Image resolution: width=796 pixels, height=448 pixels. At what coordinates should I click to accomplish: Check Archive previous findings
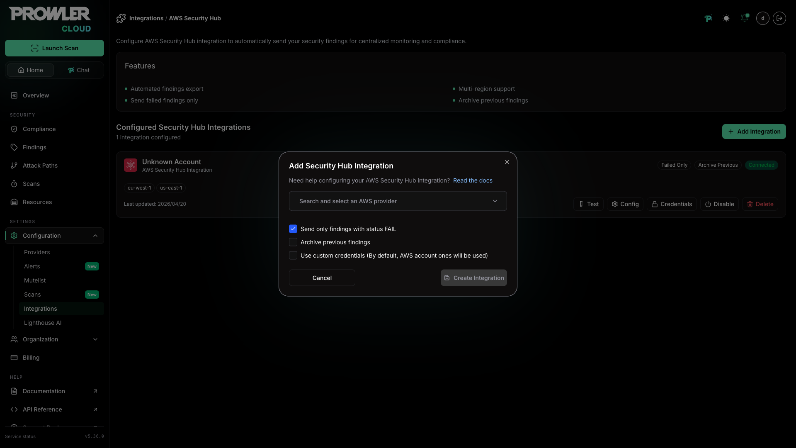(293, 242)
